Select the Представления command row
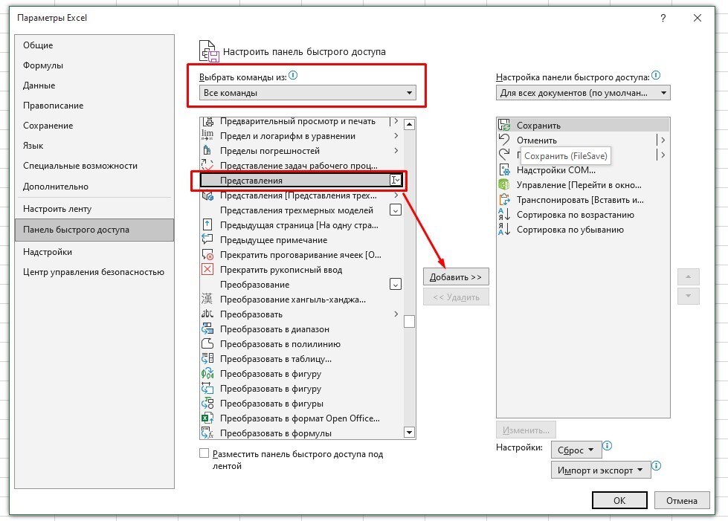Screen dimensions: 728x521 click(301, 180)
